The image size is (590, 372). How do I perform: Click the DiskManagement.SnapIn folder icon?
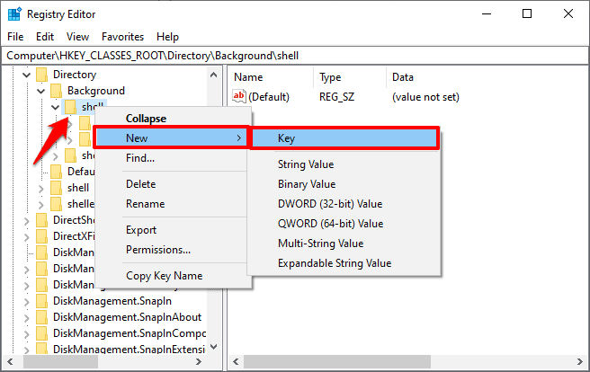[41, 301]
